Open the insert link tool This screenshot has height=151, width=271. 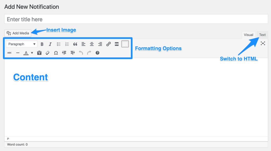(x=108, y=44)
